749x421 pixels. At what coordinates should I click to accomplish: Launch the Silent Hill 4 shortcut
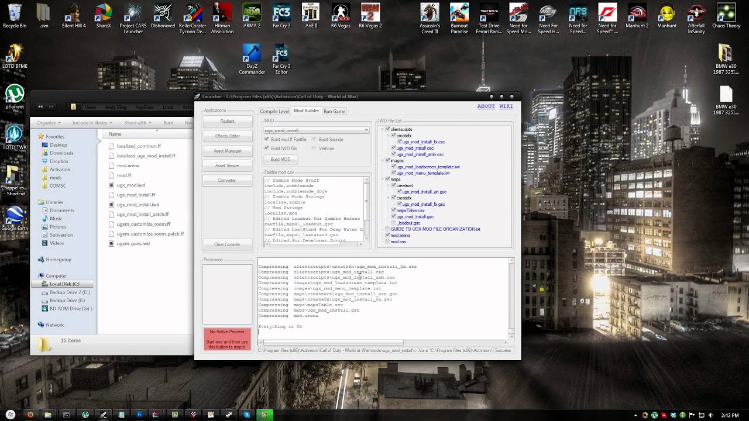[x=74, y=16]
